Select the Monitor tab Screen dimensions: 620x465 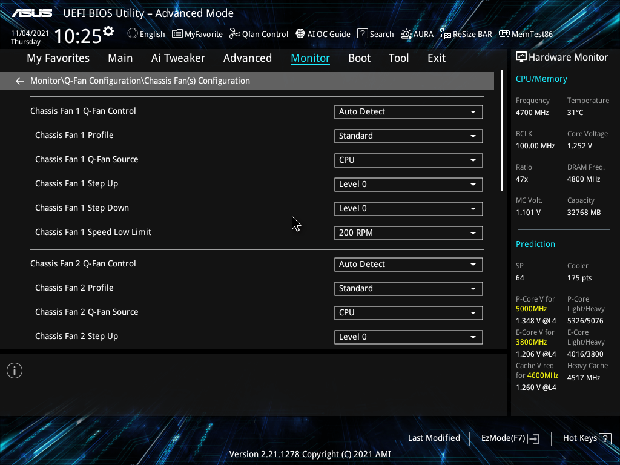311,58
